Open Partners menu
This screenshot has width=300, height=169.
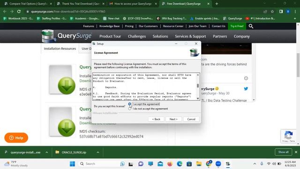(220, 36)
